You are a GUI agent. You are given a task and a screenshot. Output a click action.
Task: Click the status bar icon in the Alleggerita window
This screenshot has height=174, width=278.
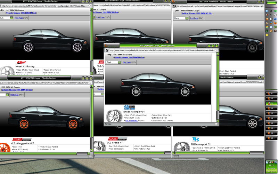pyautogui.click(x=91, y=156)
